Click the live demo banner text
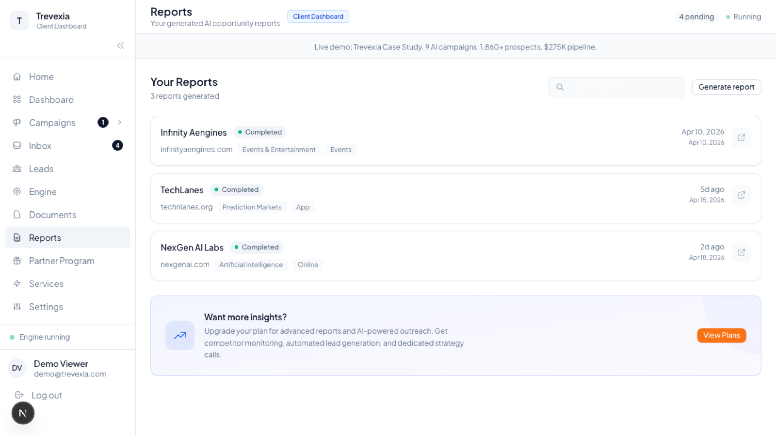 tap(455, 47)
